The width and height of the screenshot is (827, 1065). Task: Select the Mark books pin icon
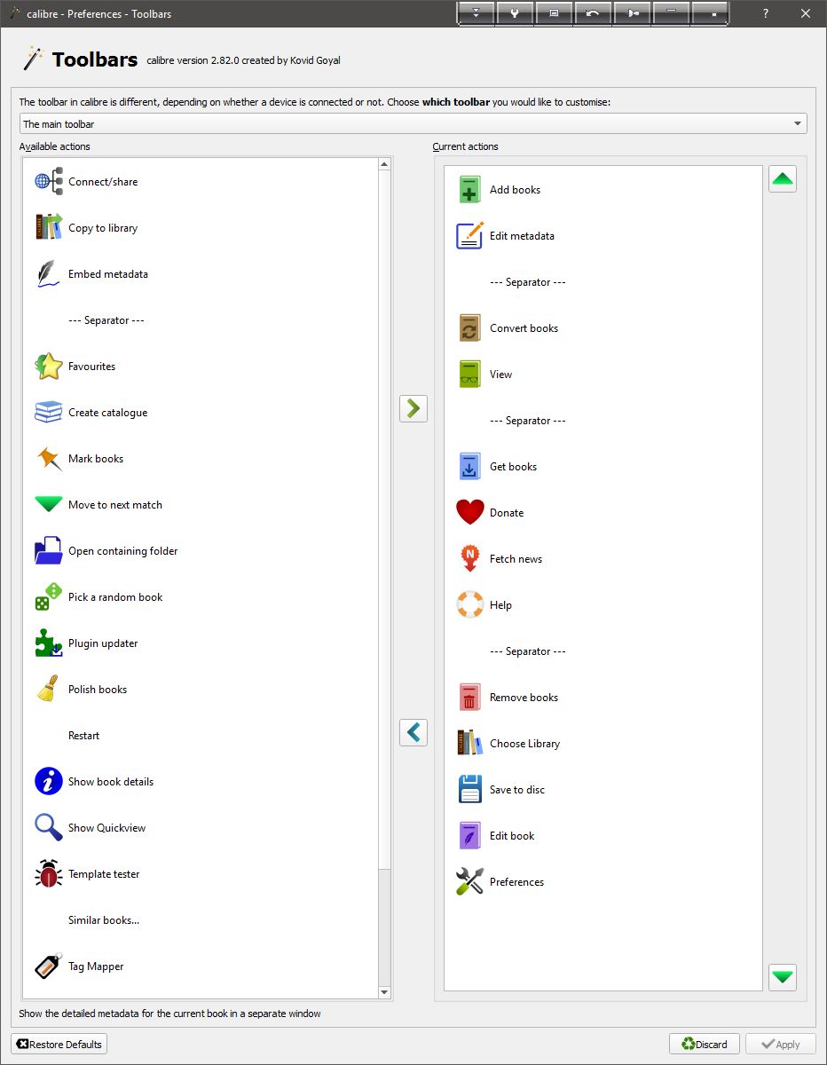point(49,459)
